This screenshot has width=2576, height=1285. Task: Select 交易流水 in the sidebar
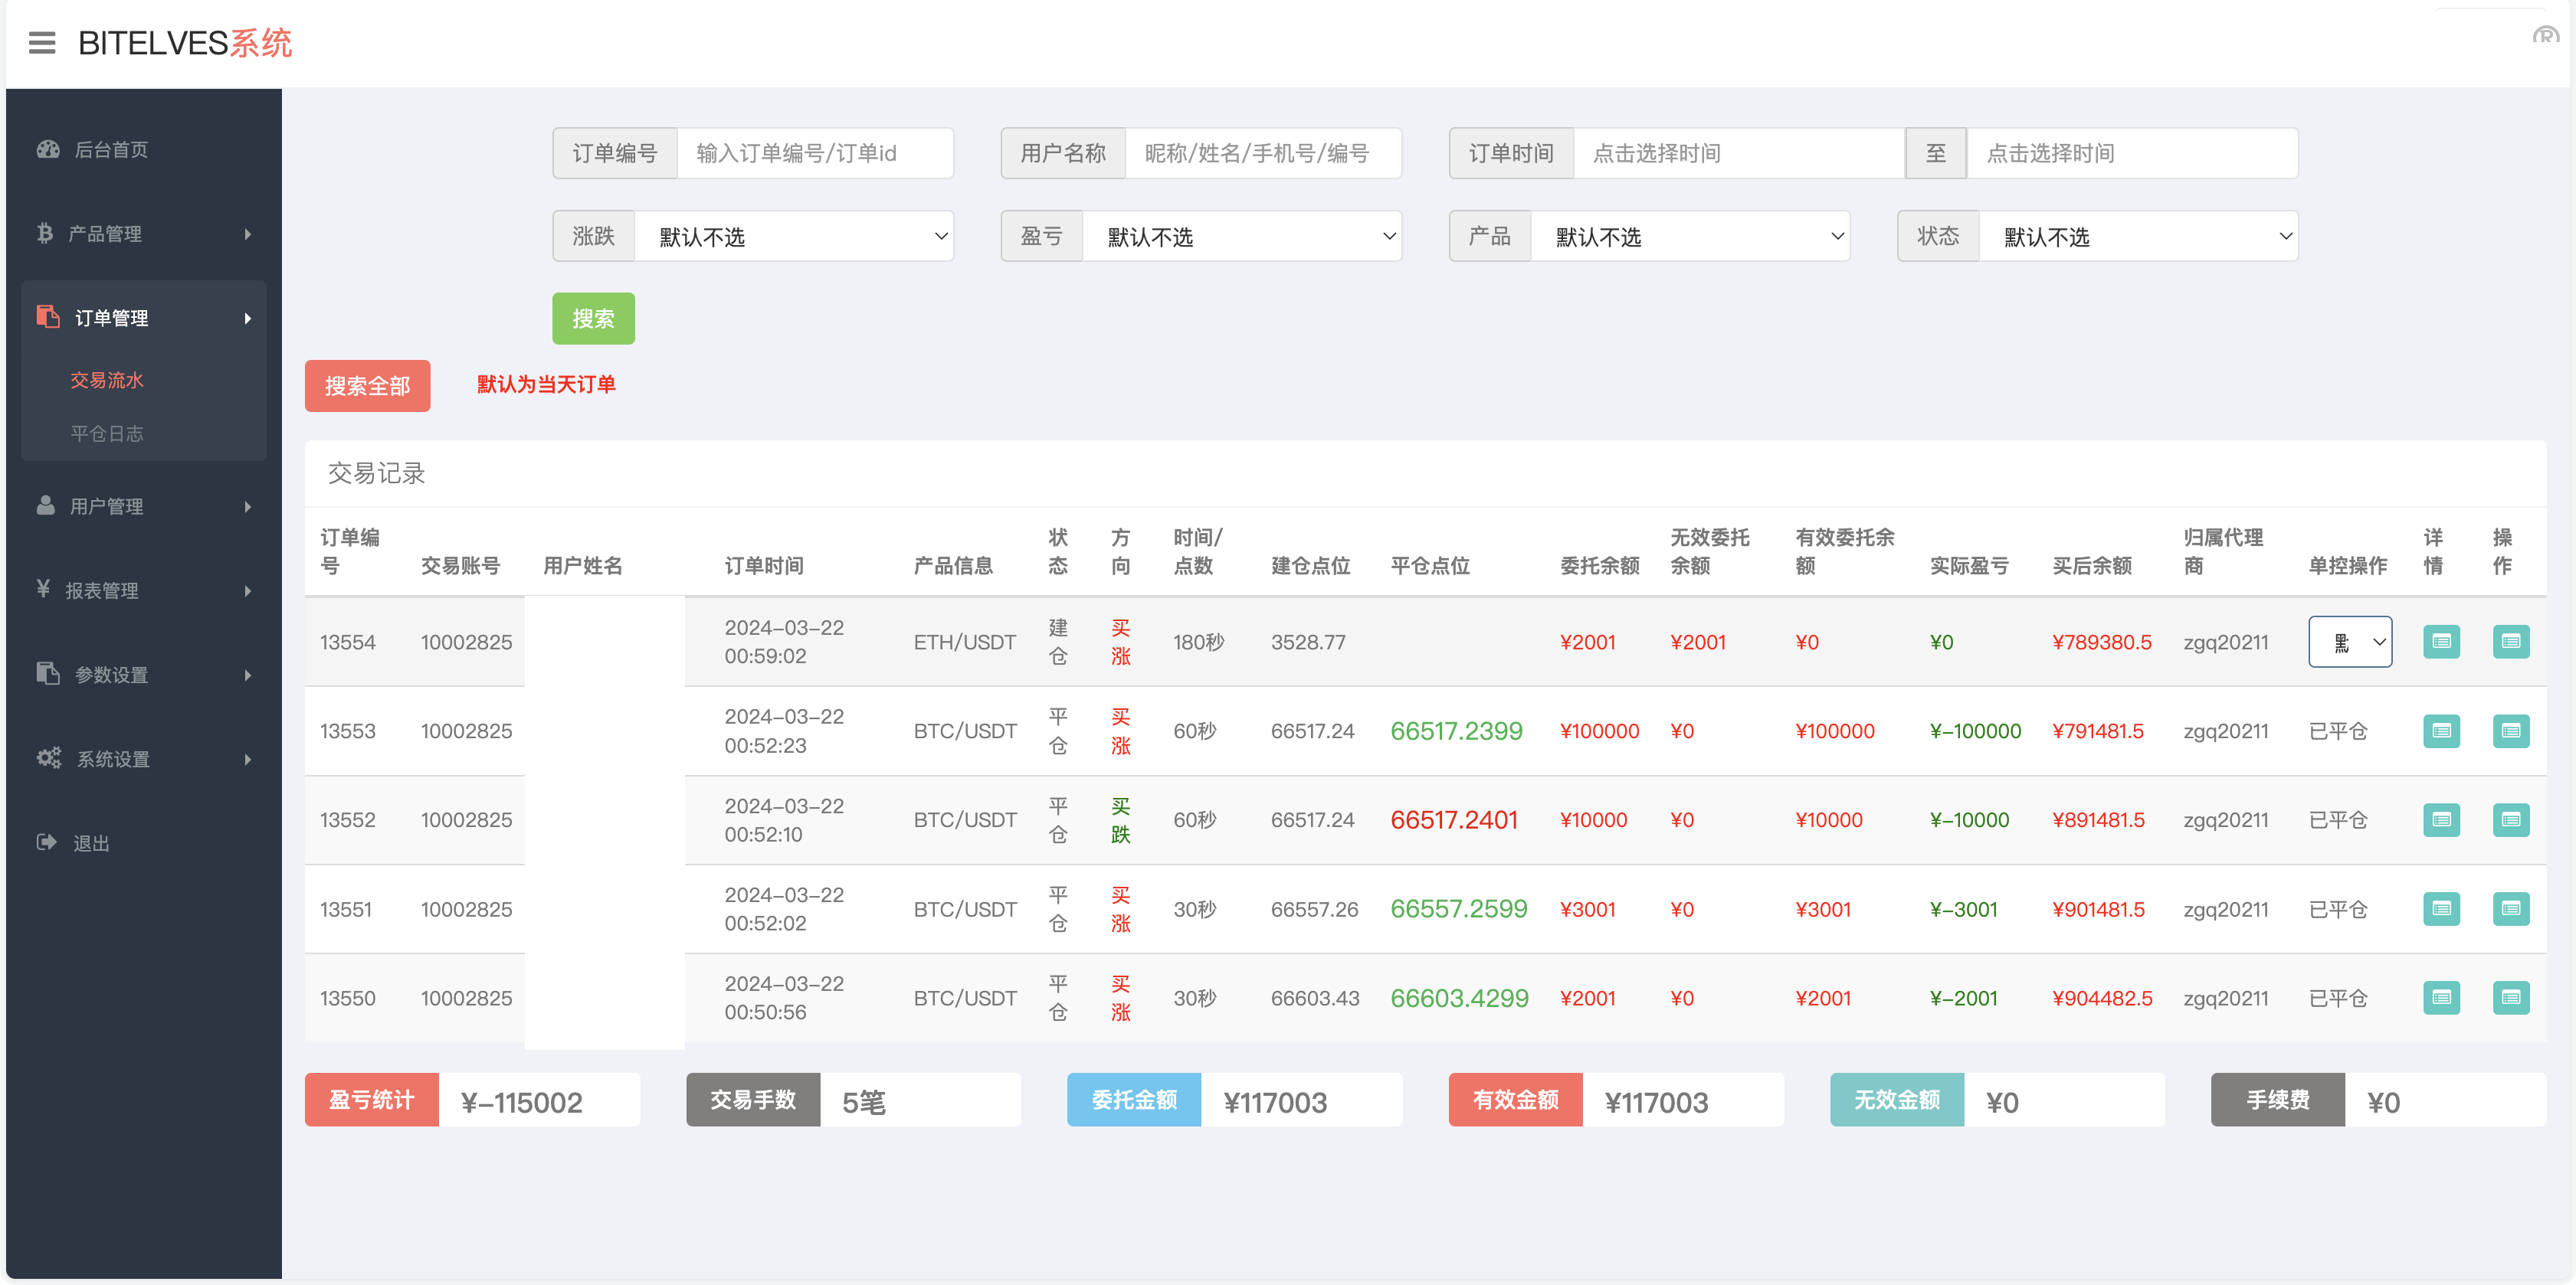[107, 380]
